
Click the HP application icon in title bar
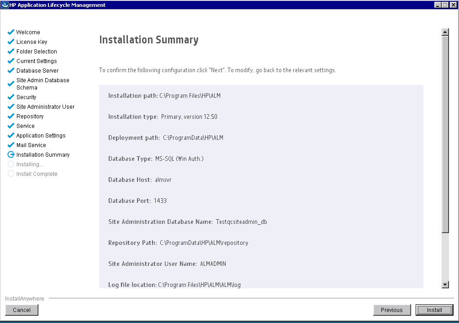click(x=5, y=5)
